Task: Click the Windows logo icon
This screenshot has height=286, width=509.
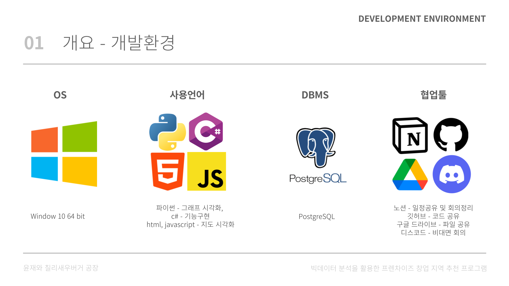Action: pyautogui.click(x=64, y=154)
